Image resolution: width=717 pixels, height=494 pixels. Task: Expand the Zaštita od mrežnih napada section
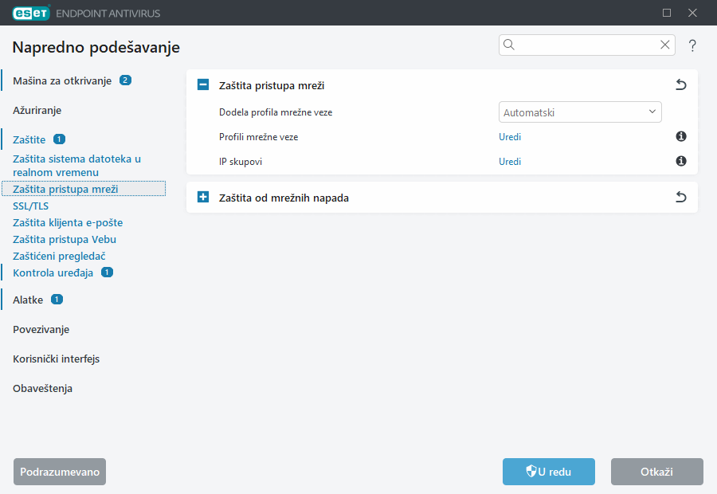[203, 197]
